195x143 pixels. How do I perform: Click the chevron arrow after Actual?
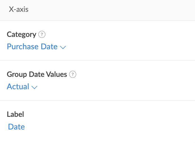(x=34, y=87)
